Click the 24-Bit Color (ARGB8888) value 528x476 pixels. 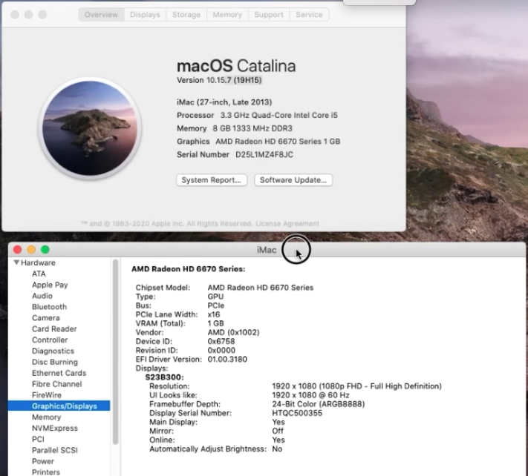[319, 404]
